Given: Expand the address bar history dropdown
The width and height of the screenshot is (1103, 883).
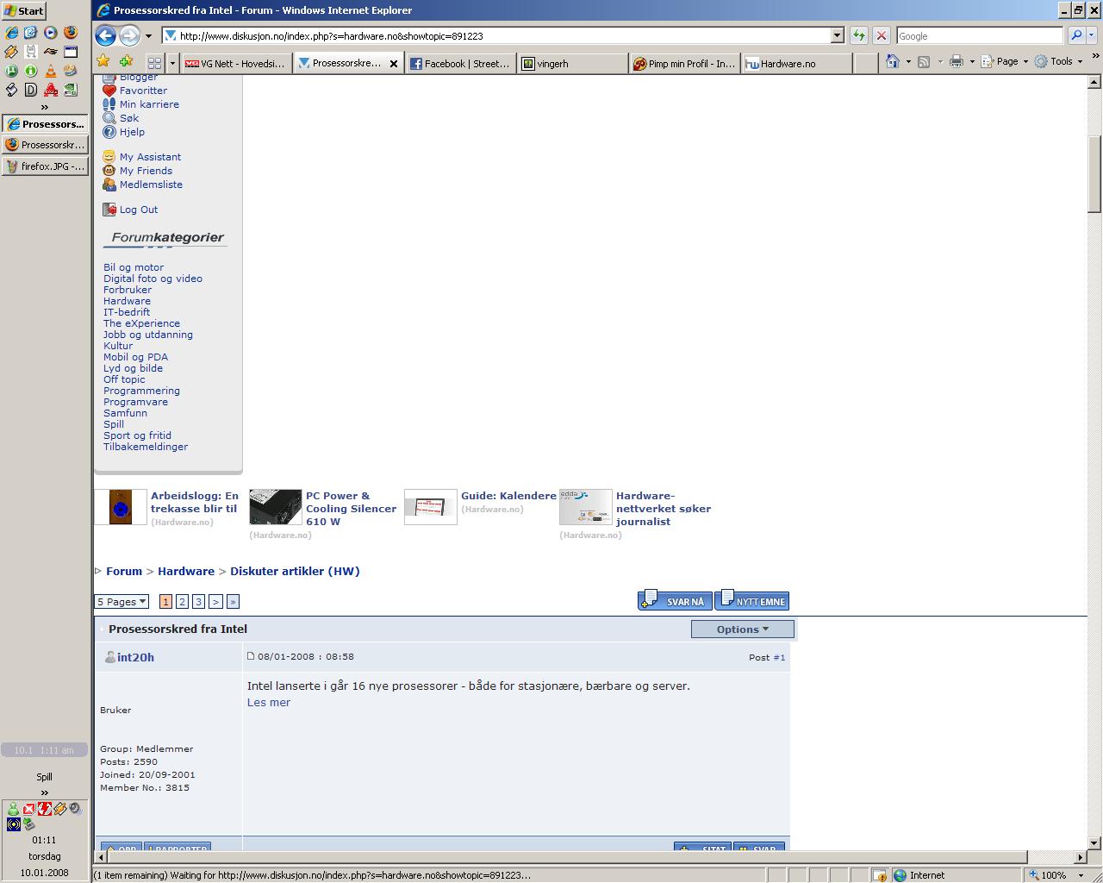Looking at the screenshot, I should (837, 35).
